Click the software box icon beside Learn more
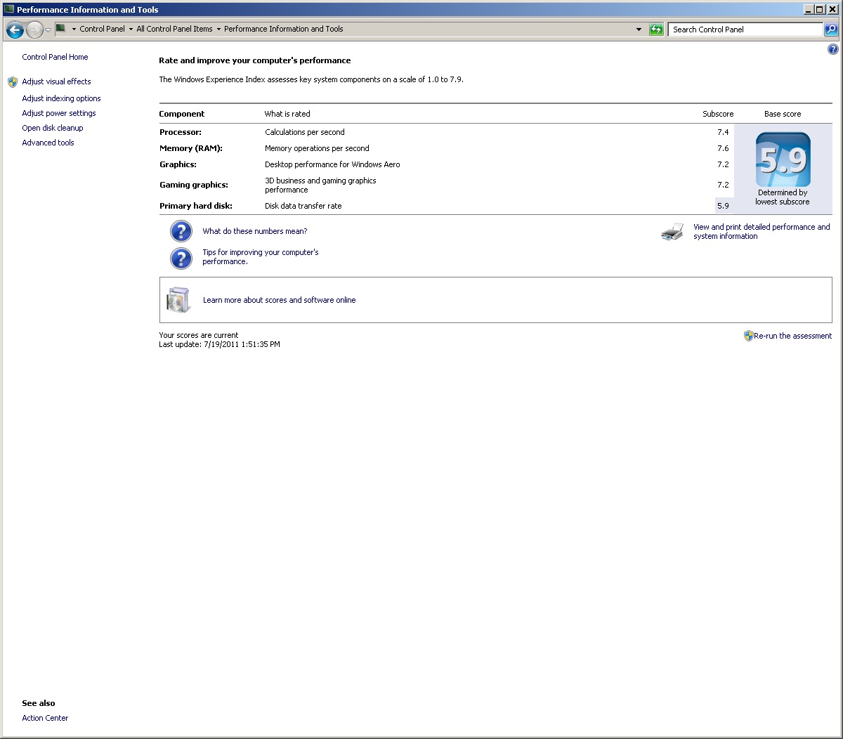843x739 pixels. [x=178, y=300]
